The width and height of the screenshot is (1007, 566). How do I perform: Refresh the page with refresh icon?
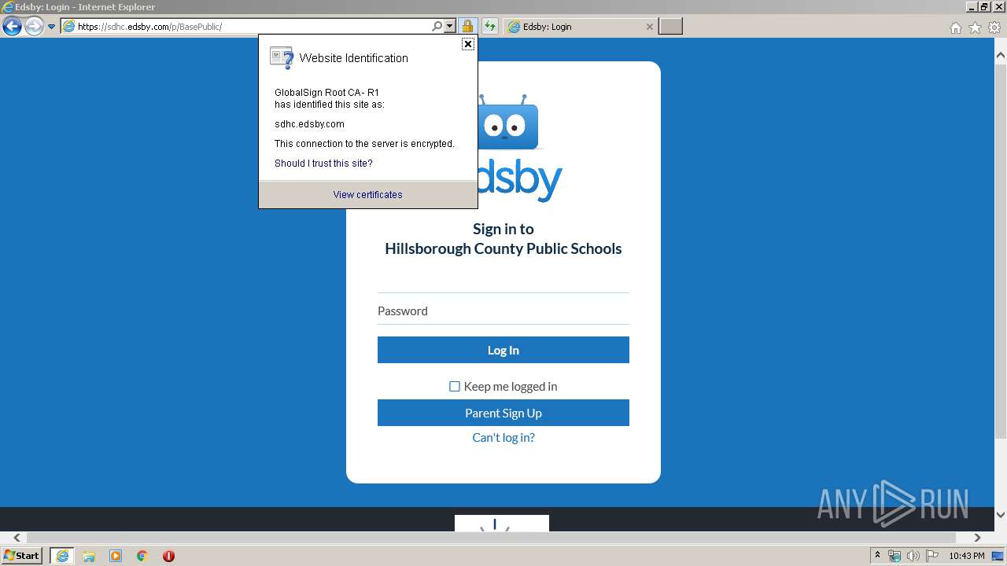pos(490,27)
